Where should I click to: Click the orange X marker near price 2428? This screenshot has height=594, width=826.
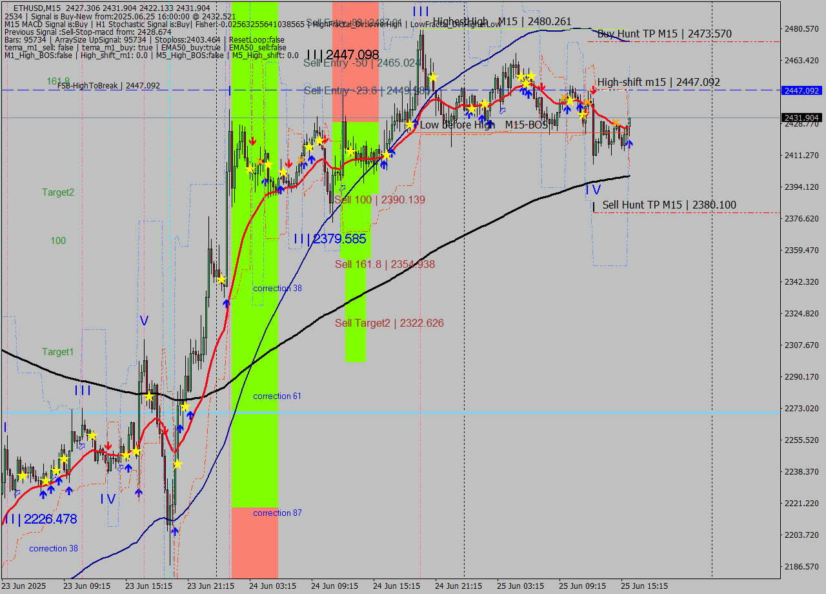[x=616, y=122]
